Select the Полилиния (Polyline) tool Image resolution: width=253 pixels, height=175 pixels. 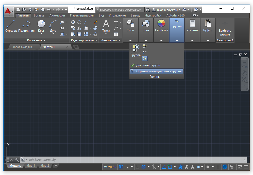[26, 26]
